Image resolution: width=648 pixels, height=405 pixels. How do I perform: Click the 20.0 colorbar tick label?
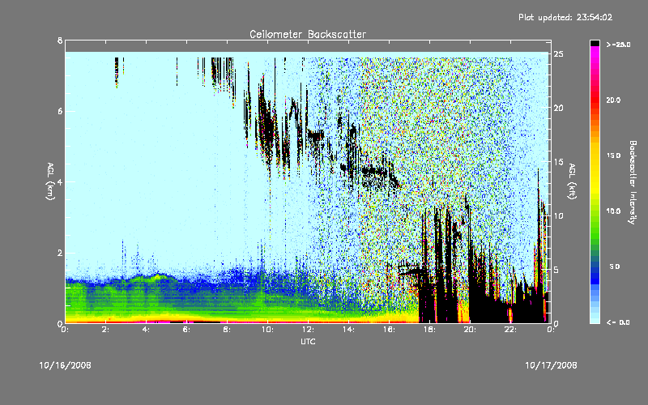pos(613,100)
